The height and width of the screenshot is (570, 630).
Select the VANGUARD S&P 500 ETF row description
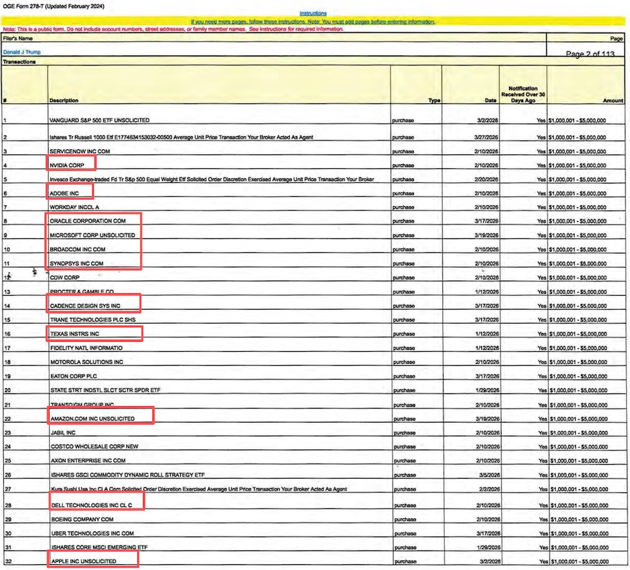100,120
